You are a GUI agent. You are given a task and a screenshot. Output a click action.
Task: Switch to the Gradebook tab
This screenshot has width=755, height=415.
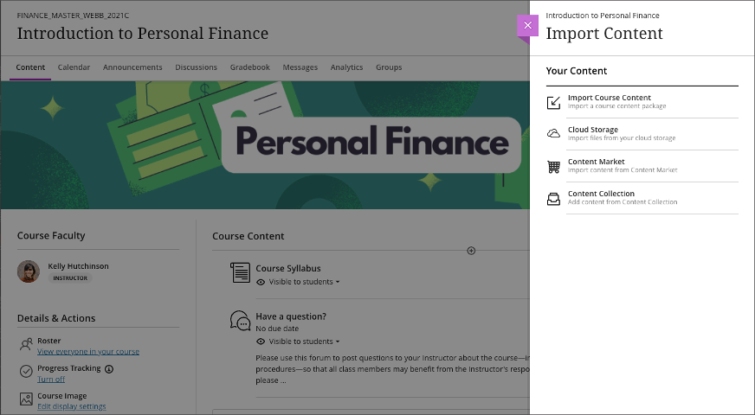(x=250, y=67)
